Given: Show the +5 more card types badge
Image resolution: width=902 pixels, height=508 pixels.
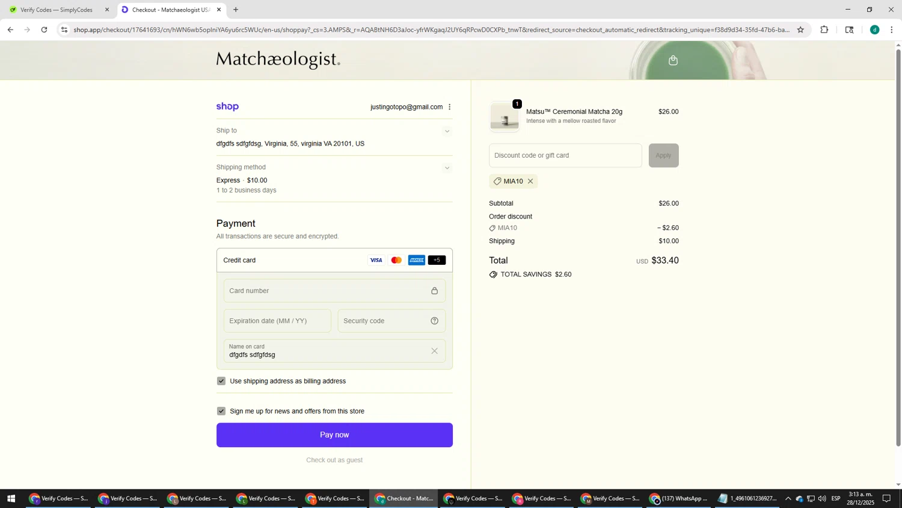Looking at the screenshot, I should pos(437,260).
